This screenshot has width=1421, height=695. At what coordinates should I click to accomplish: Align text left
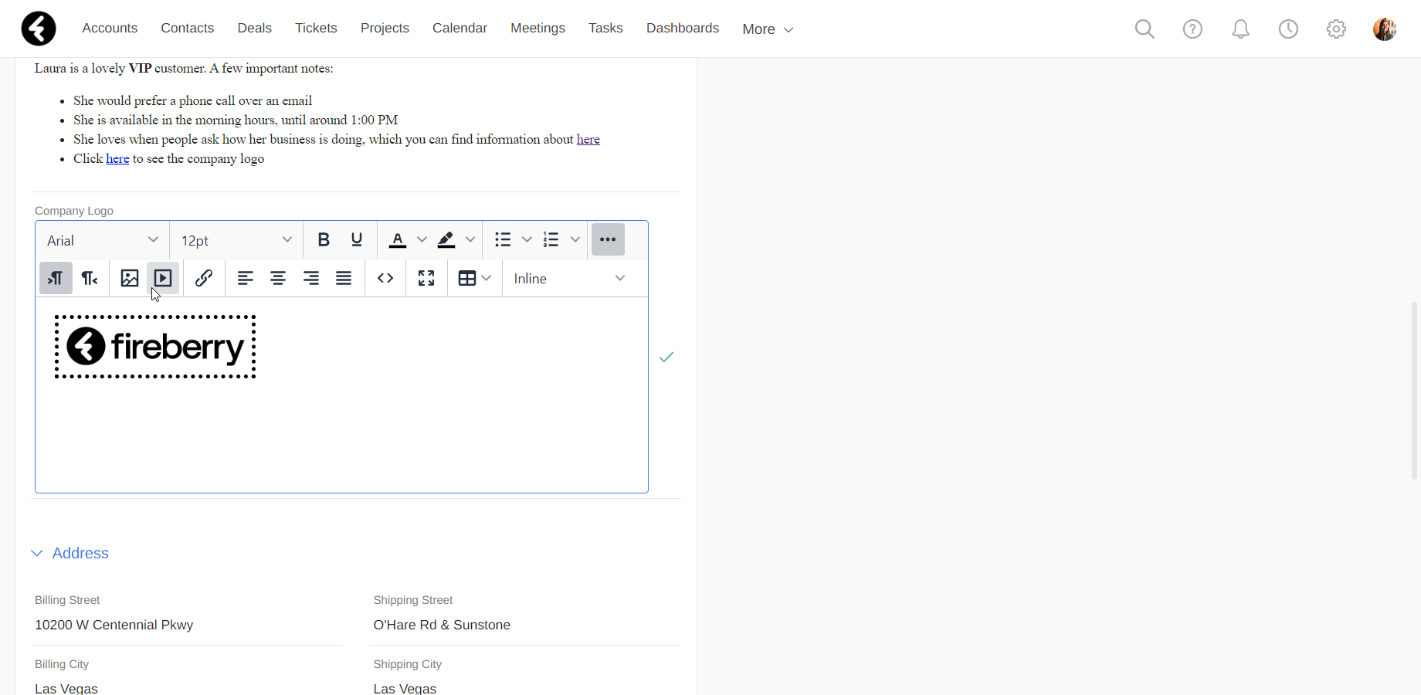tap(245, 278)
